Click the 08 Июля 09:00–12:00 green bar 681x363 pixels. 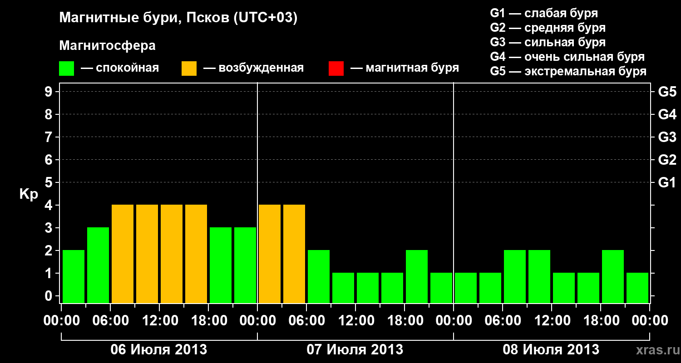(x=539, y=276)
